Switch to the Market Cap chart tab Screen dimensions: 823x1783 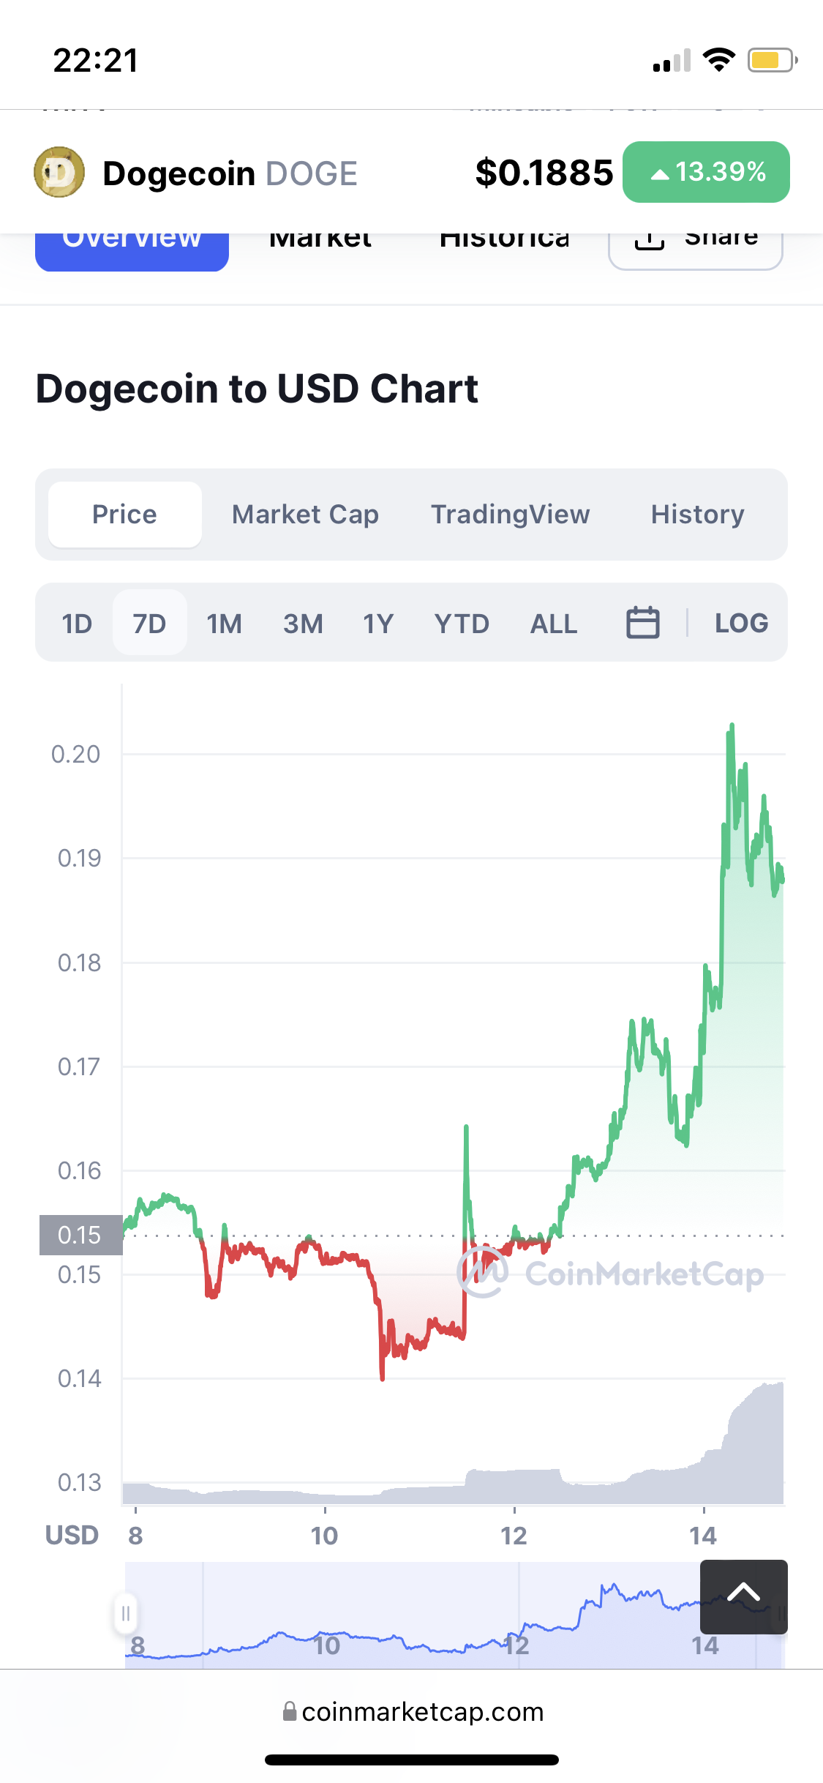[x=305, y=515]
